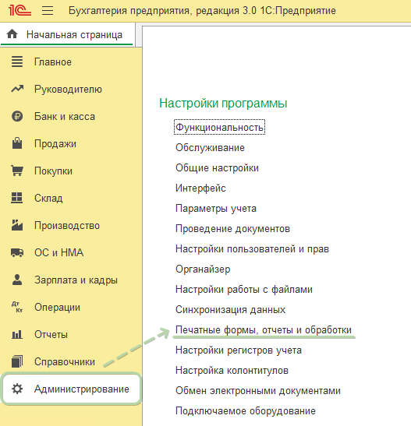Go to the Склад section
Screen dimensions: 411x426
[48, 198]
